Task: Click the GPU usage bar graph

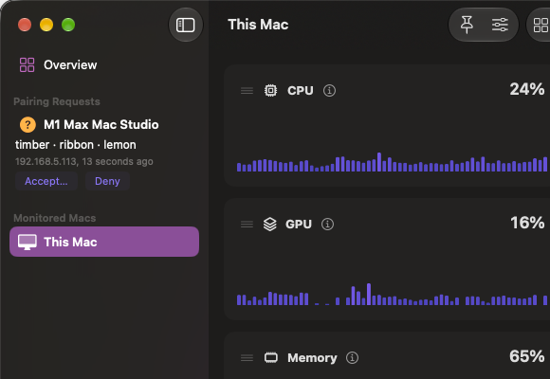Action: pyautogui.click(x=393, y=295)
